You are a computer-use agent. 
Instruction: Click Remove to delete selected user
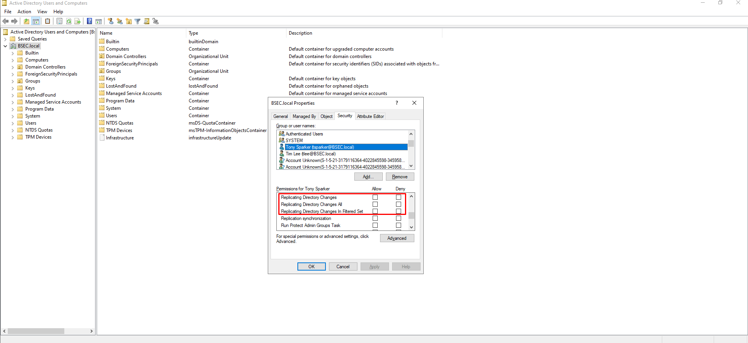click(400, 177)
